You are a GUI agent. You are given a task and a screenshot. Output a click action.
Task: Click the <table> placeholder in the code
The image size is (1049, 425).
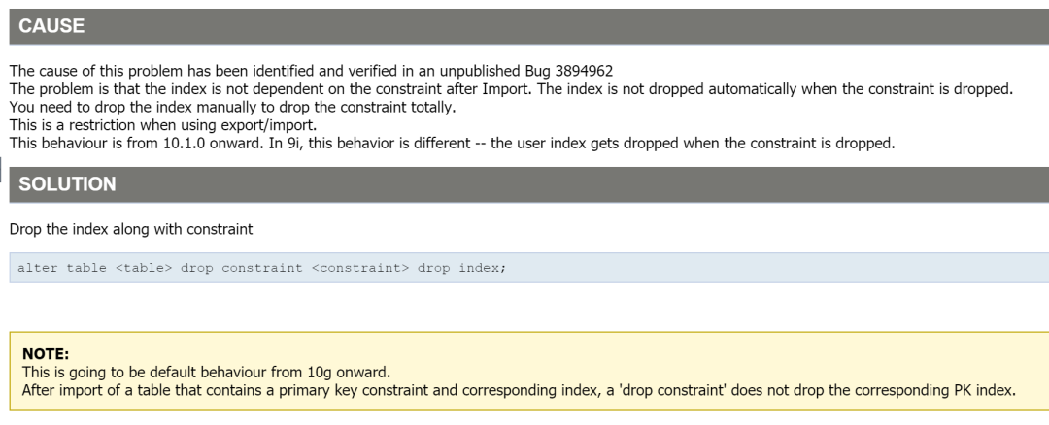click(144, 268)
